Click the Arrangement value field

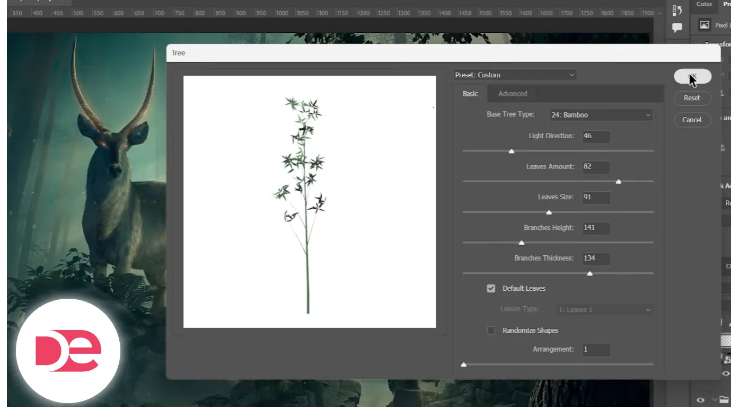[x=596, y=350]
